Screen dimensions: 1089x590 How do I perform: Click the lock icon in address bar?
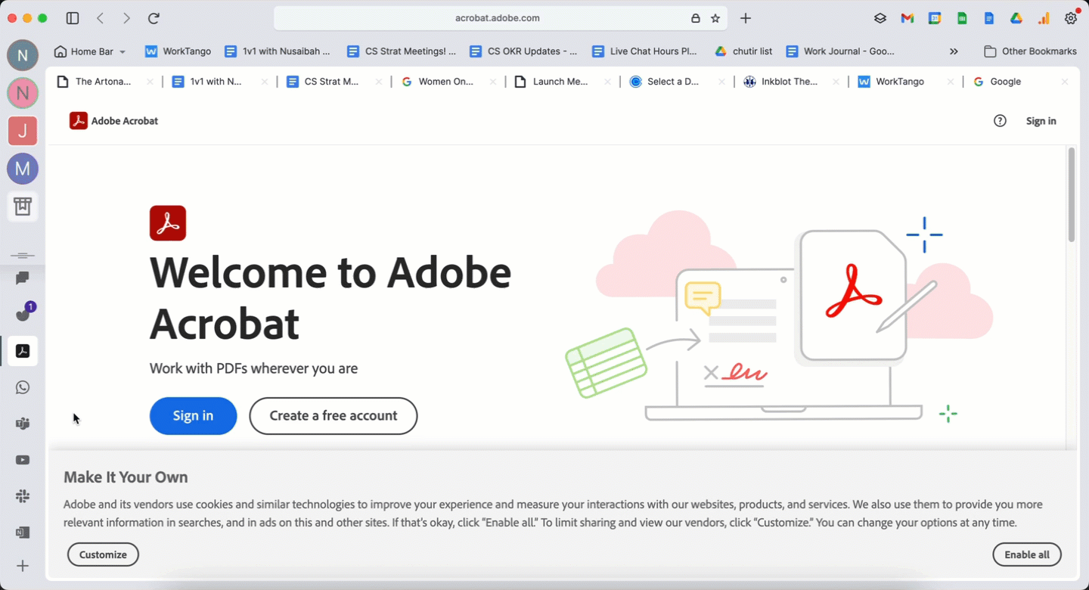[695, 18]
